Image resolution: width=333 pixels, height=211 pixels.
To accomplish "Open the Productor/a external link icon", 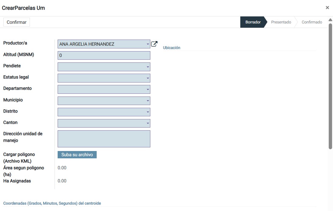I will click(x=154, y=44).
